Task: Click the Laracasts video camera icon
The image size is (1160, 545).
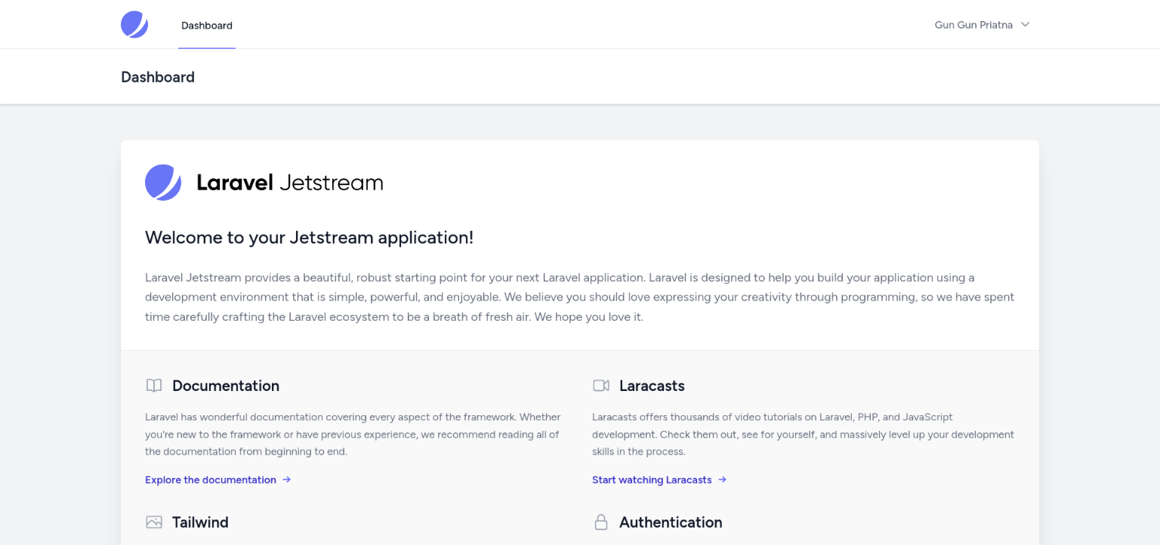Action: point(601,385)
